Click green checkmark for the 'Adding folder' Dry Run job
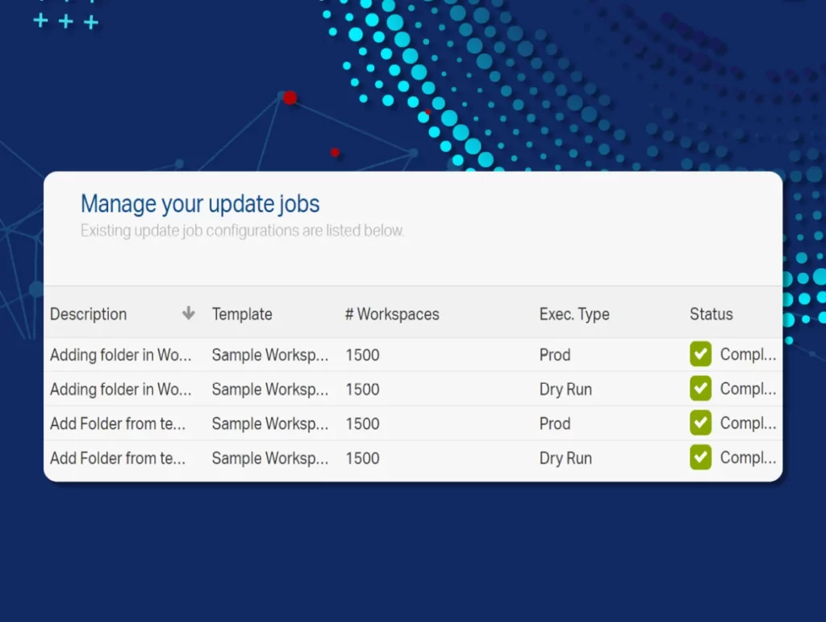 click(x=700, y=389)
